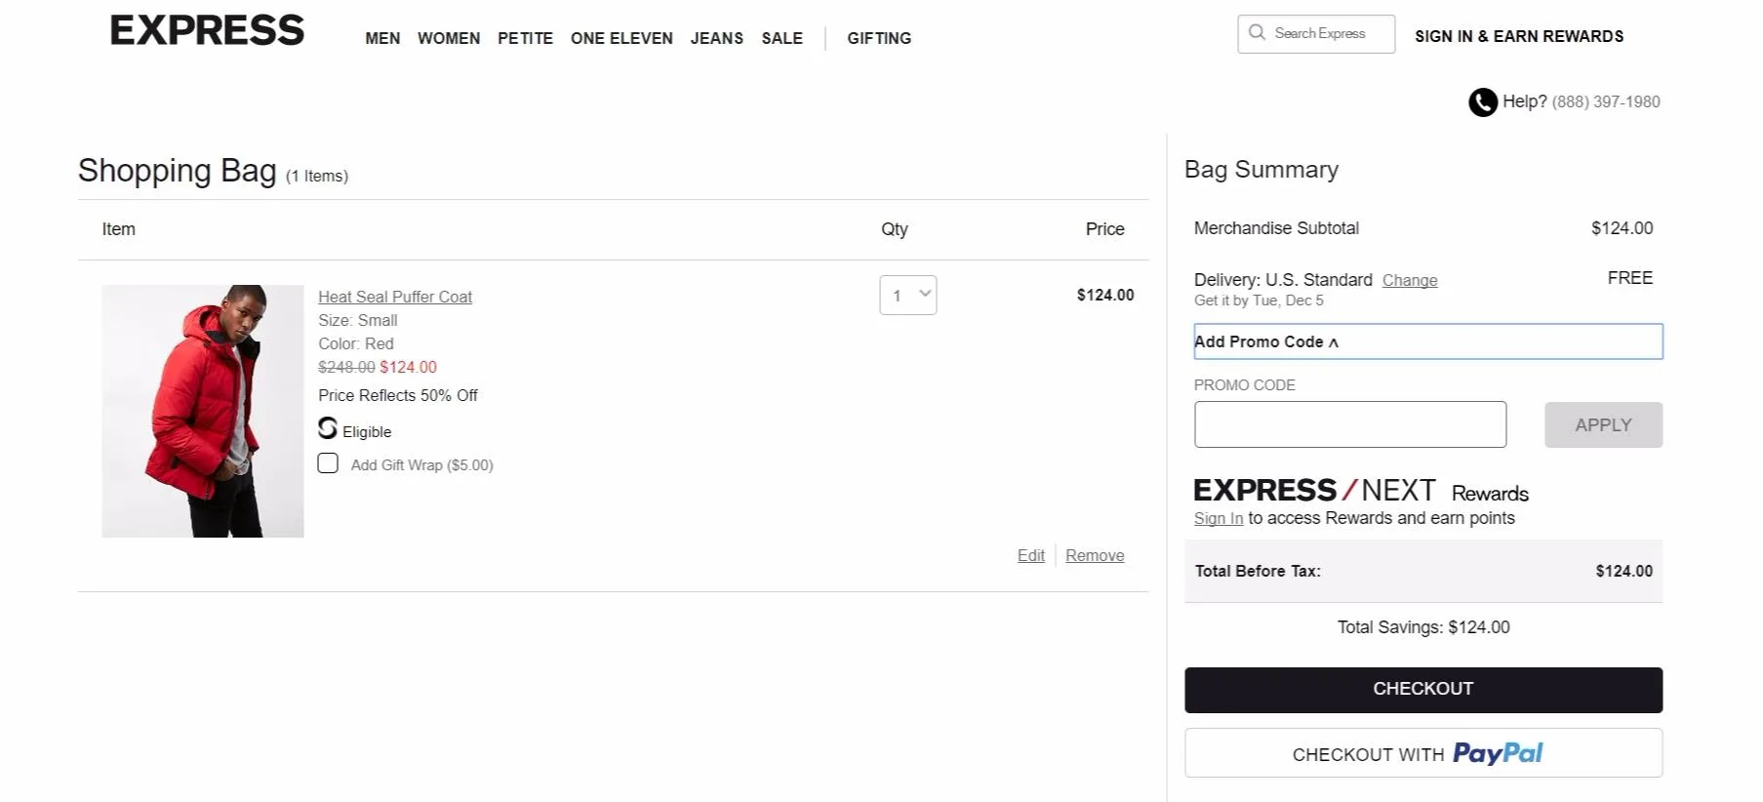The width and height of the screenshot is (1763, 802).
Task: Open the GIFTING page
Action: [878, 38]
